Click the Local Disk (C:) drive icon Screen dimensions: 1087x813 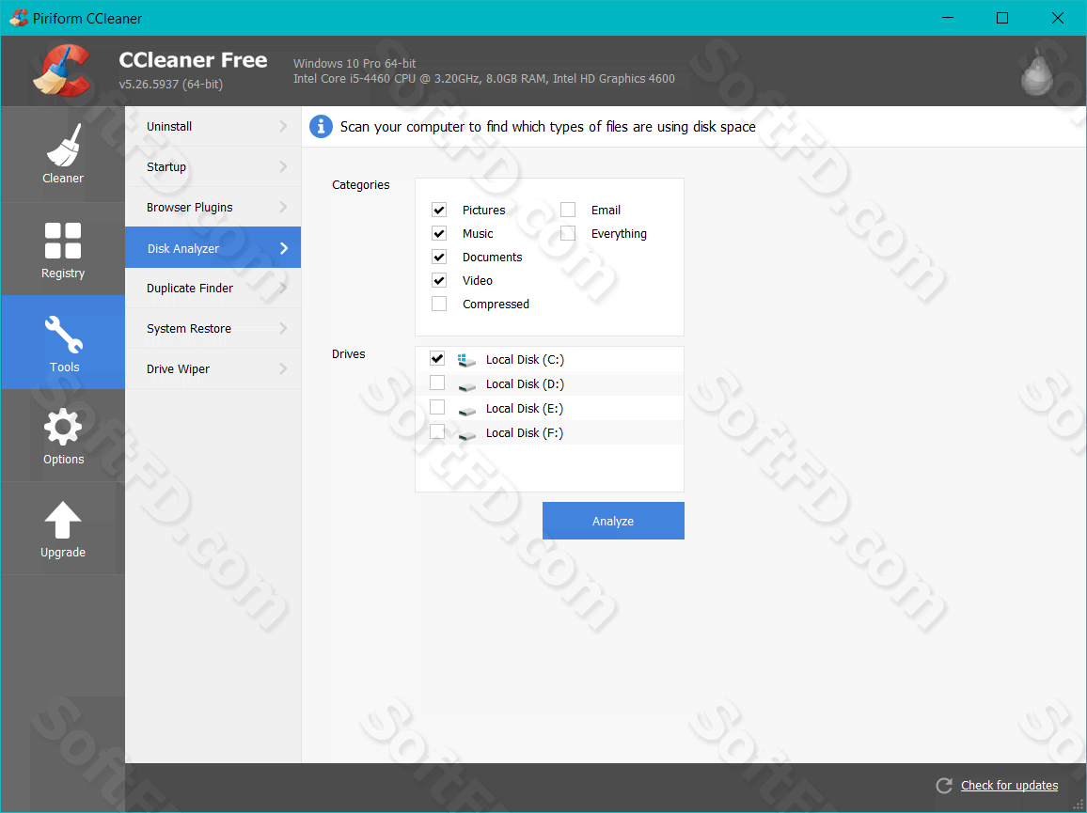point(466,360)
